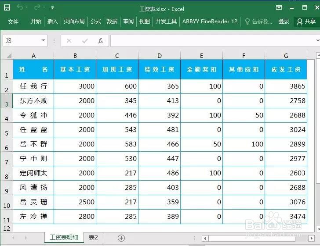Select the 基本工资 header cell
The height and width of the screenshot is (246, 320).
(75, 69)
